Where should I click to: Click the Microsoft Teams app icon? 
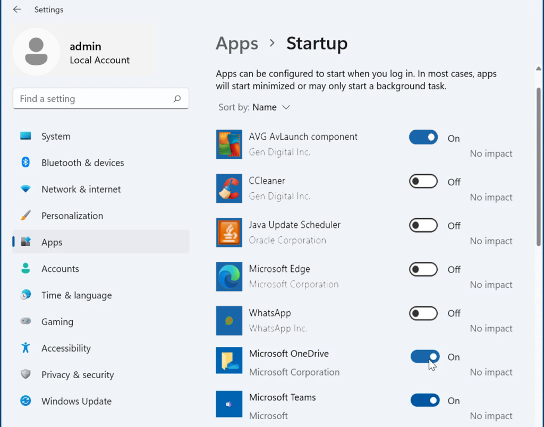(229, 404)
